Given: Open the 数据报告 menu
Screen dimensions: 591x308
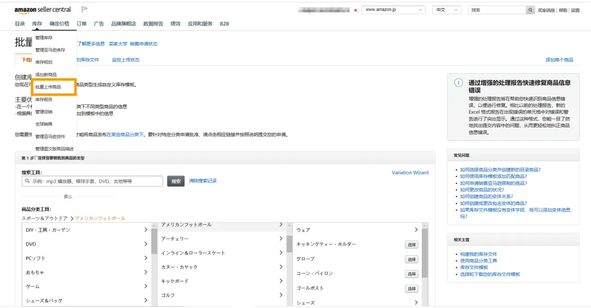Looking at the screenshot, I should click(x=153, y=24).
